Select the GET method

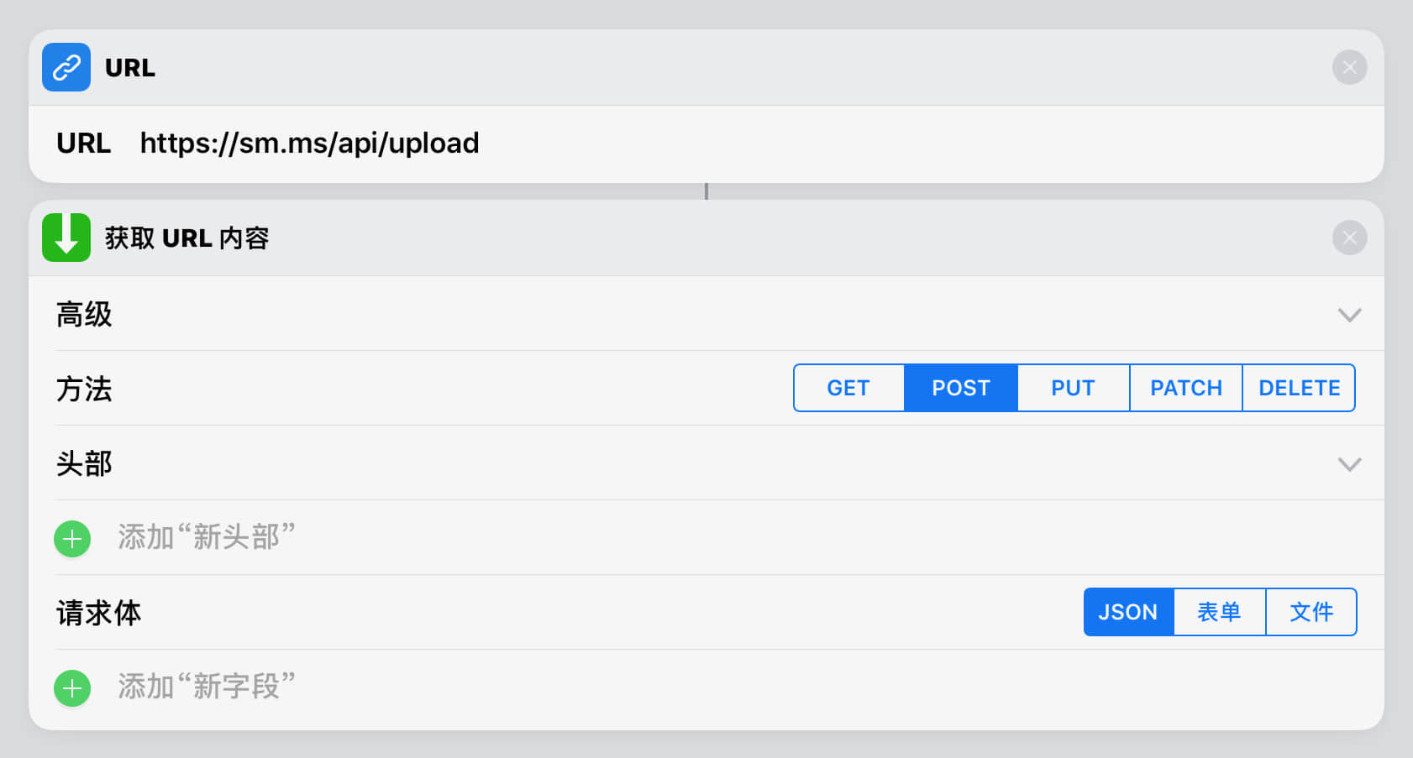click(x=848, y=388)
